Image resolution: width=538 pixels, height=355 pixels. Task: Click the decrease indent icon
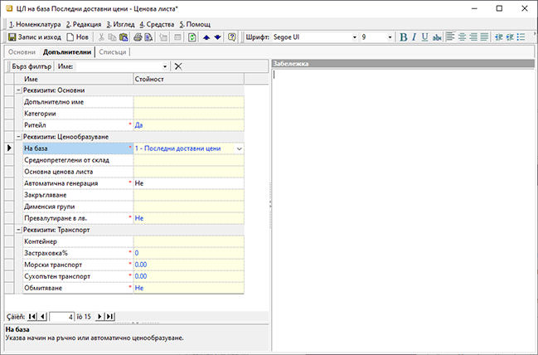coord(499,37)
